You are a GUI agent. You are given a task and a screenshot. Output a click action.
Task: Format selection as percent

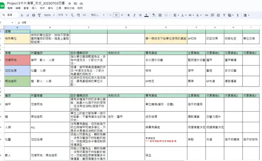67,15
